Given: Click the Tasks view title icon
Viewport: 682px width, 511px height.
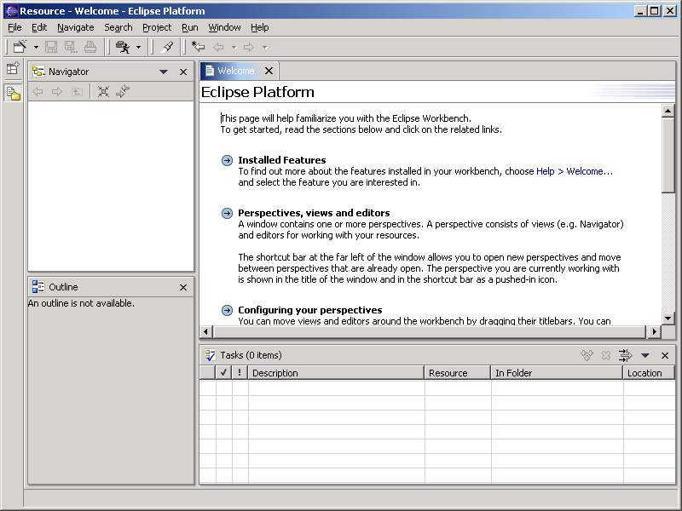Looking at the screenshot, I should pyautogui.click(x=210, y=355).
